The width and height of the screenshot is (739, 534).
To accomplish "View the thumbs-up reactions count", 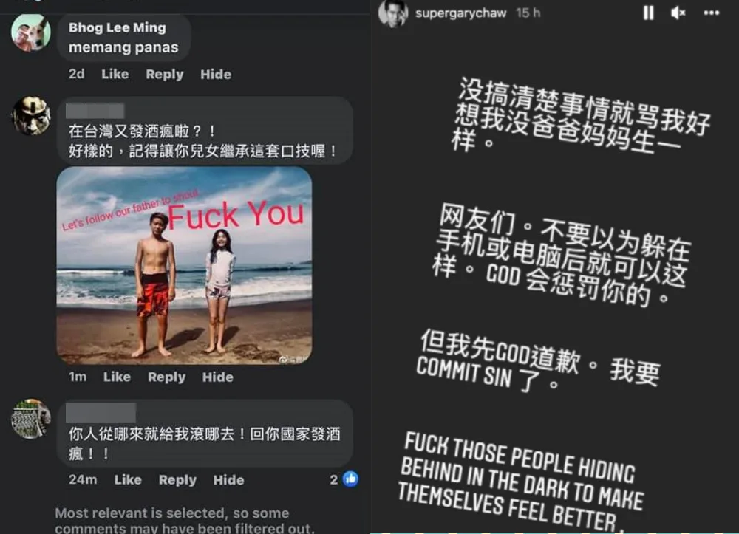I will pos(344,479).
